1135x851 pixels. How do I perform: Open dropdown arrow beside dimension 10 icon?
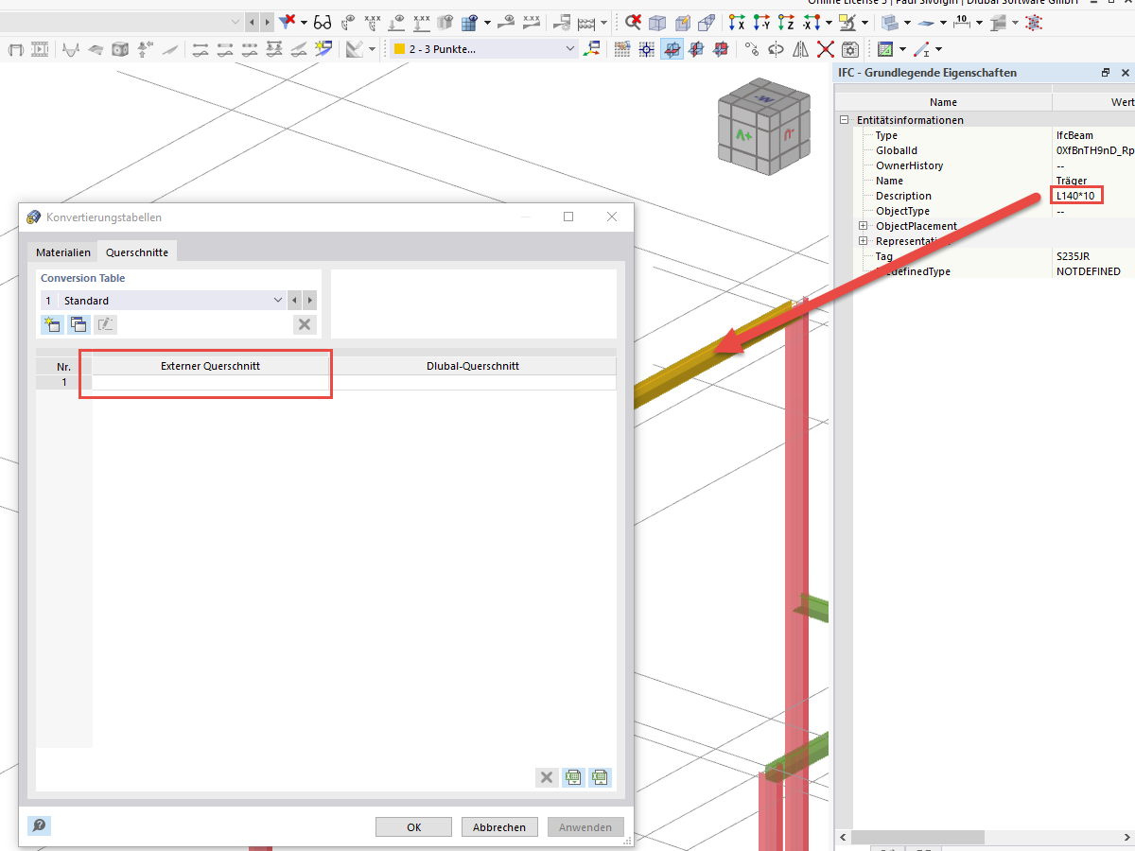tap(978, 22)
